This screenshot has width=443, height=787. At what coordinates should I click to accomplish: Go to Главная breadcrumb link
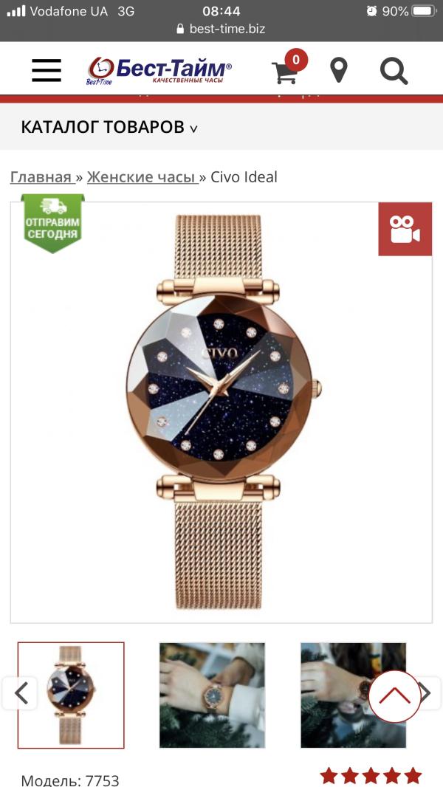click(41, 176)
